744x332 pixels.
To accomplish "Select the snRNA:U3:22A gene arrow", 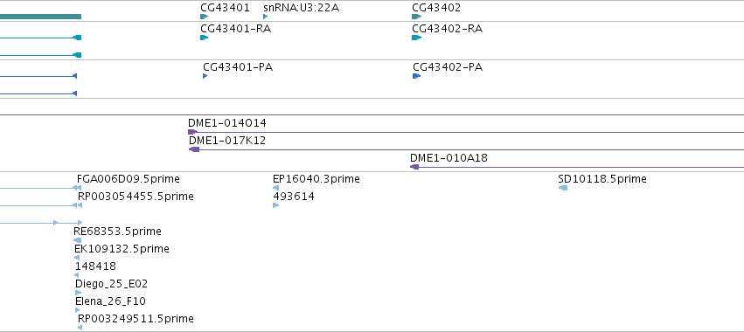I will point(265,17).
